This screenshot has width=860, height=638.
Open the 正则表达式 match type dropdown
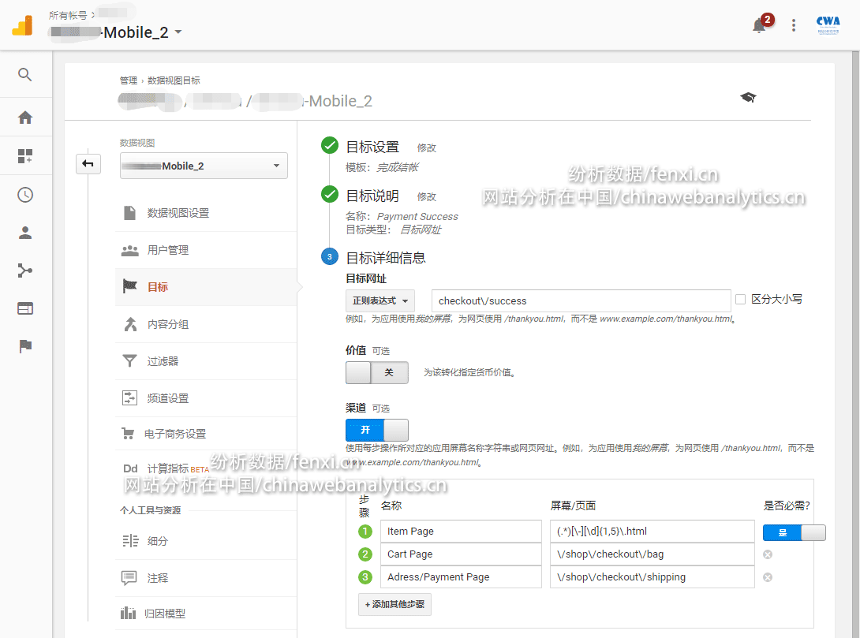click(380, 300)
